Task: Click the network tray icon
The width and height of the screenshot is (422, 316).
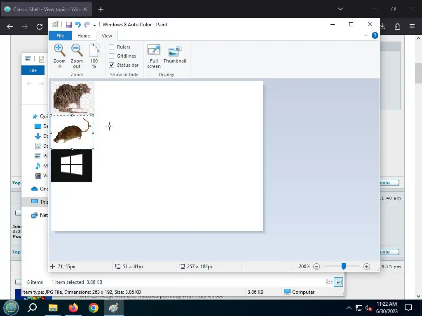Action: (x=359, y=308)
